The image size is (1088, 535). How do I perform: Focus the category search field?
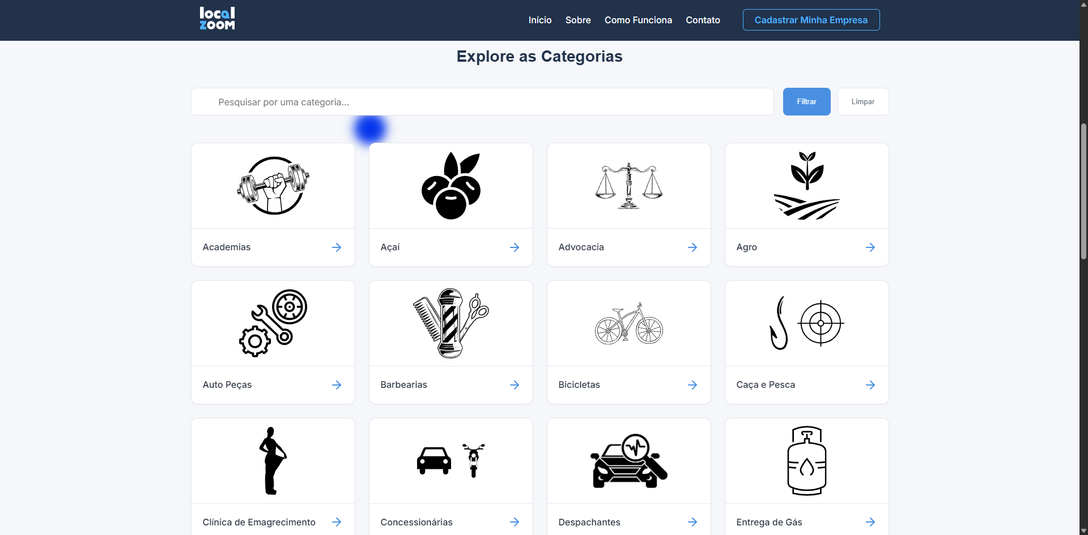482,102
